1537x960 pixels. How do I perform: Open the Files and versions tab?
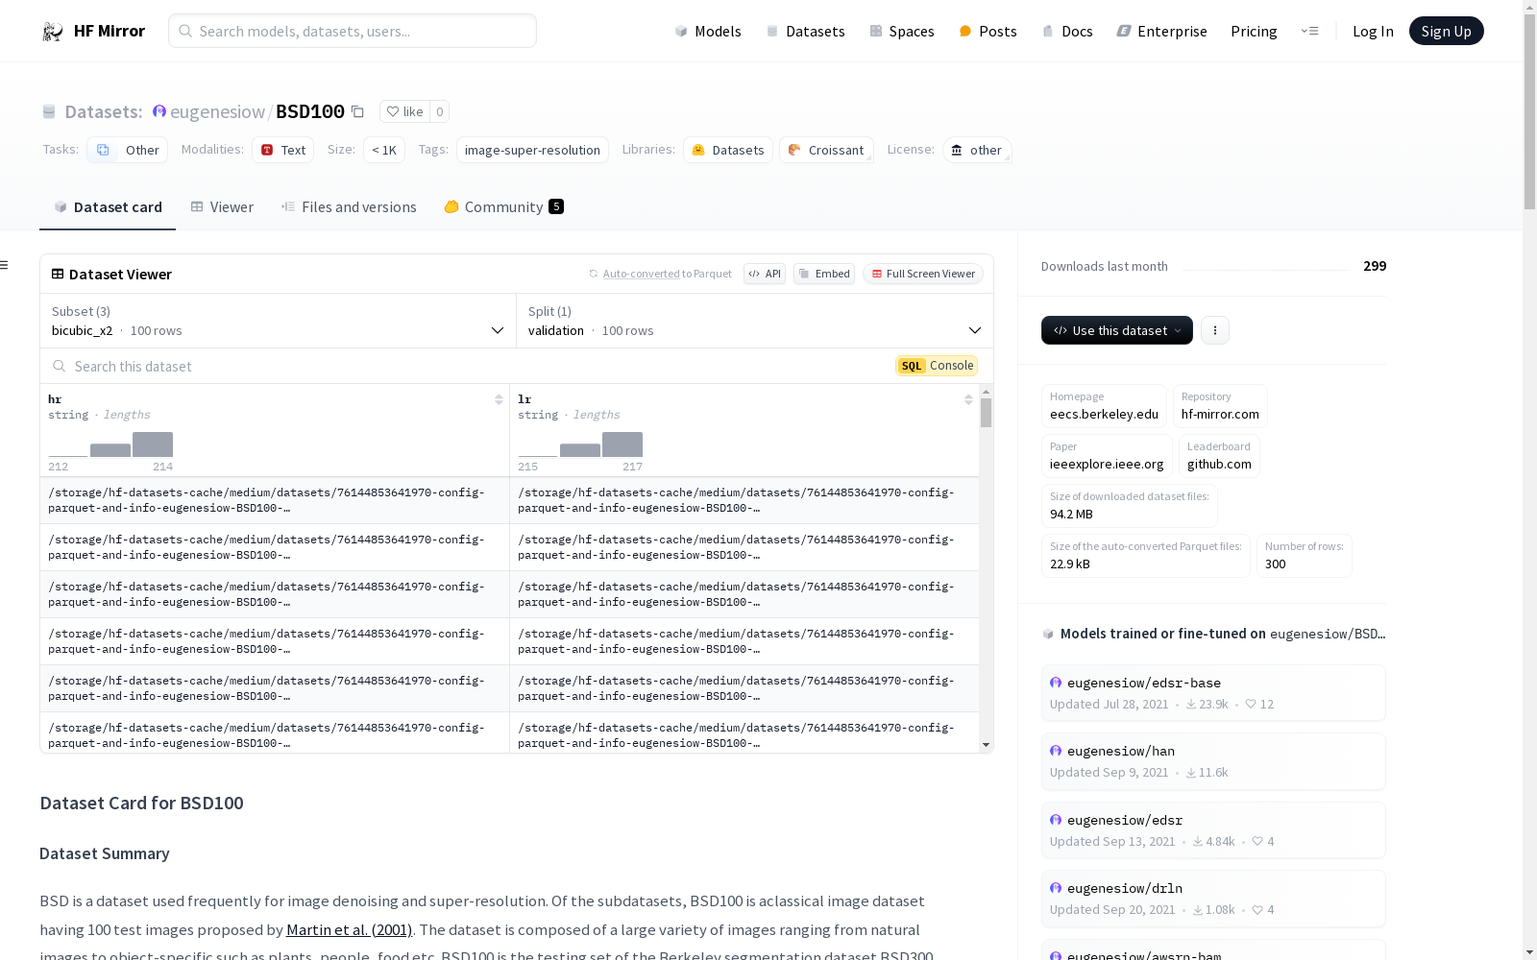pos(349,207)
